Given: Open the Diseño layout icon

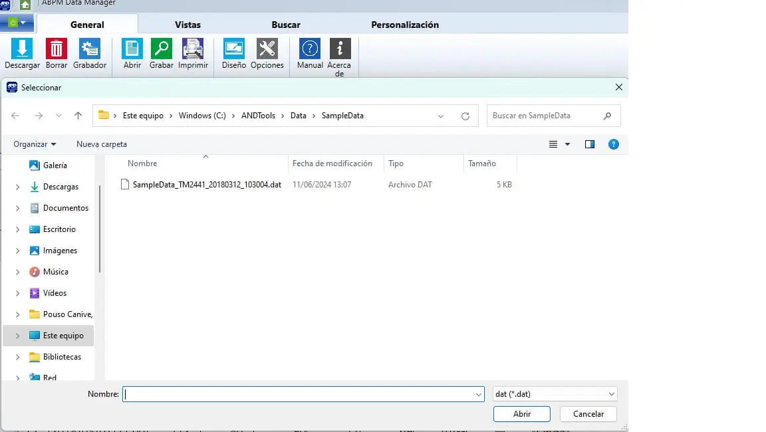Looking at the screenshot, I should [234, 49].
